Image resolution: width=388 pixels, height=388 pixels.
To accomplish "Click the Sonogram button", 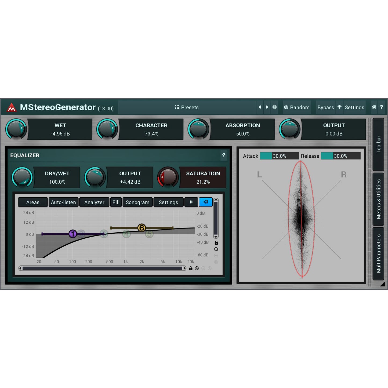I will [x=137, y=202].
